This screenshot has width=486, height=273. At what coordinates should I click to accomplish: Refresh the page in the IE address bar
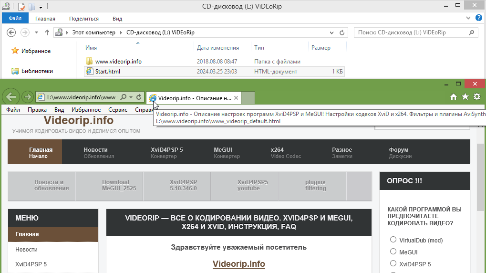(138, 97)
